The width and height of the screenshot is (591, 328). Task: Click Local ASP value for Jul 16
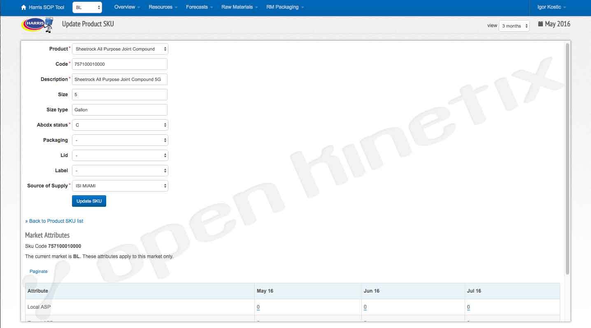click(468, 307)
